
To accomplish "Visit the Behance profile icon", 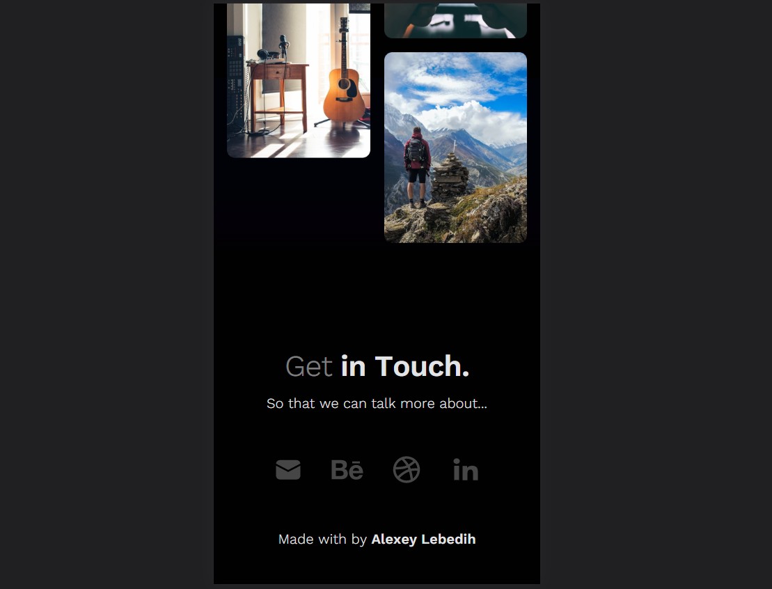I will click(x=347, y=470).
